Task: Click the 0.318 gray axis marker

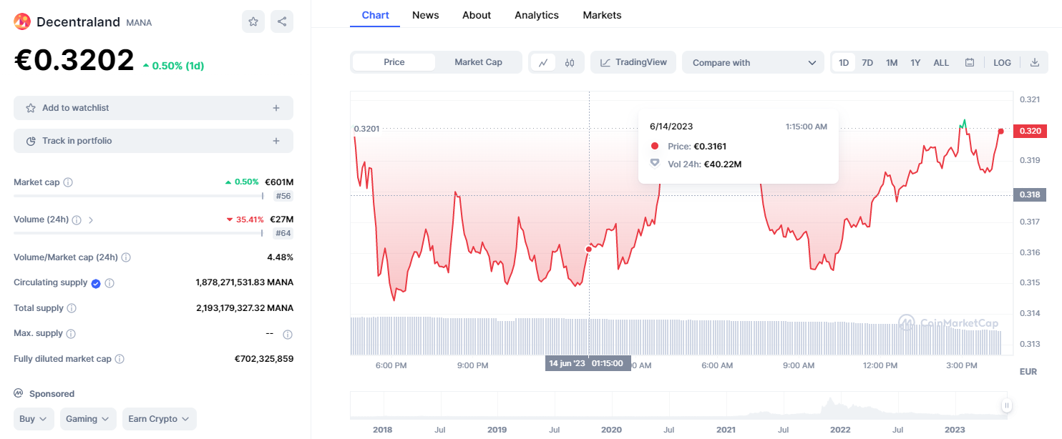Action: (1031, 194)
